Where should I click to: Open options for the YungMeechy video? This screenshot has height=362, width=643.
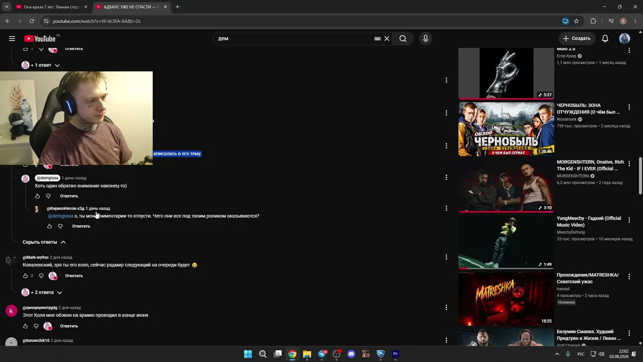coord(629,220)
